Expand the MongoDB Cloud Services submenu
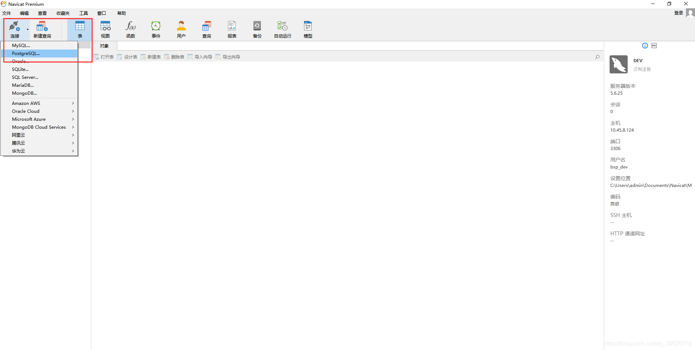Image resolution: width=695 pixels, height=350 pixels. [39, 127]
